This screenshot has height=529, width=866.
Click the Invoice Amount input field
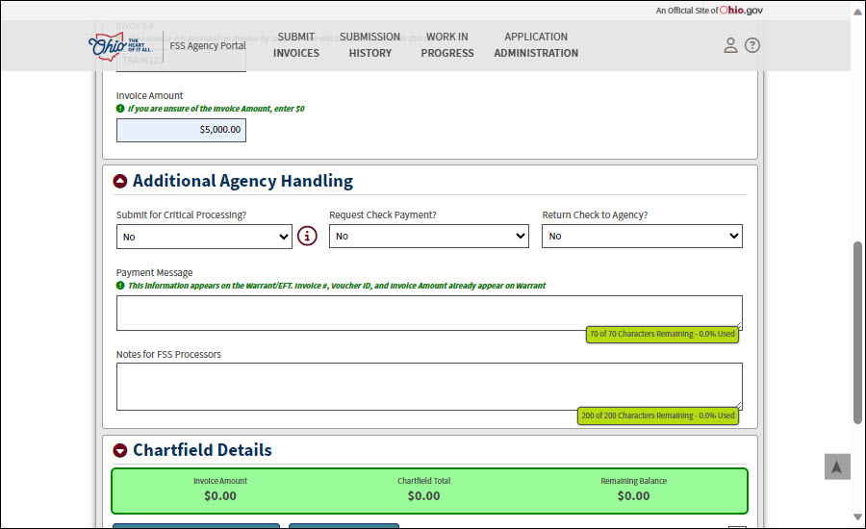click(x=181, y=130)
